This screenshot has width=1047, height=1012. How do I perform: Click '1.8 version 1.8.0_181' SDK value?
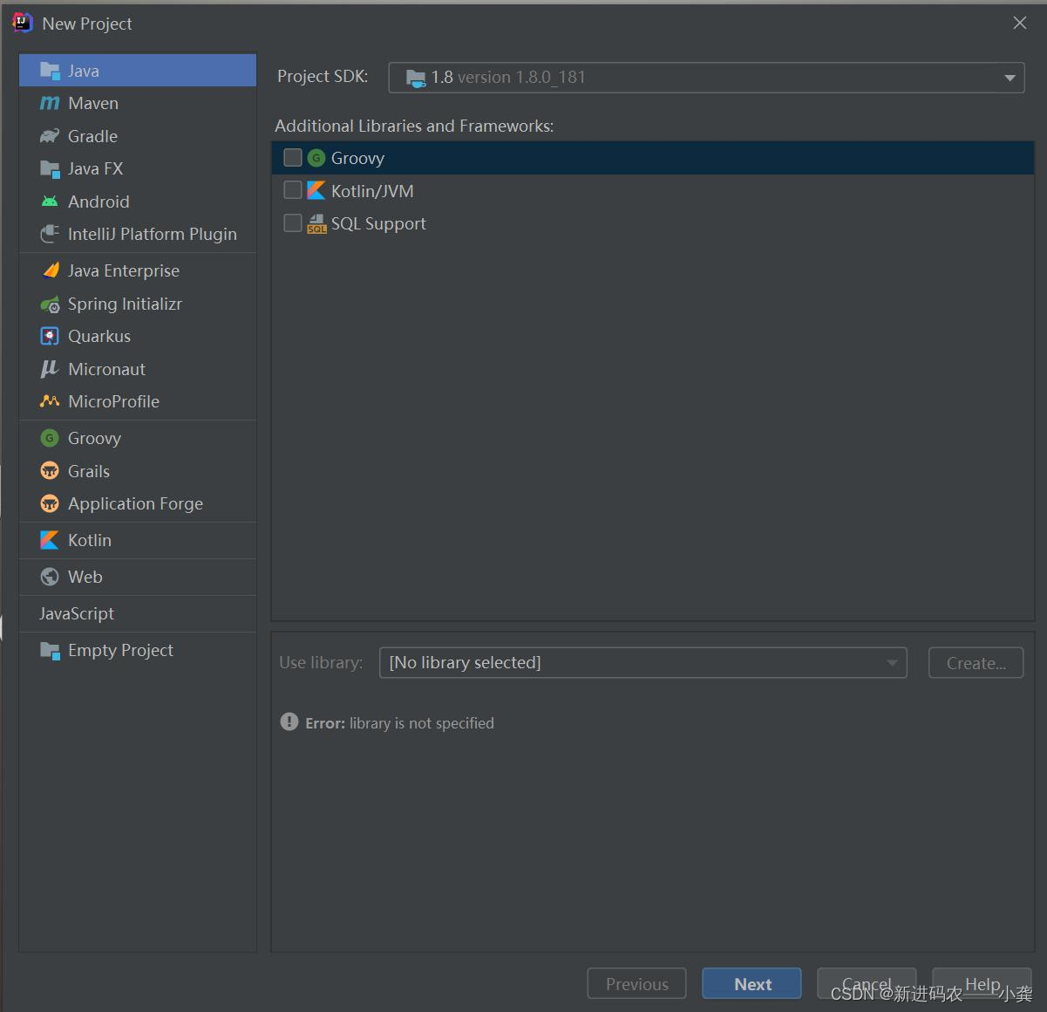[508, 78]
